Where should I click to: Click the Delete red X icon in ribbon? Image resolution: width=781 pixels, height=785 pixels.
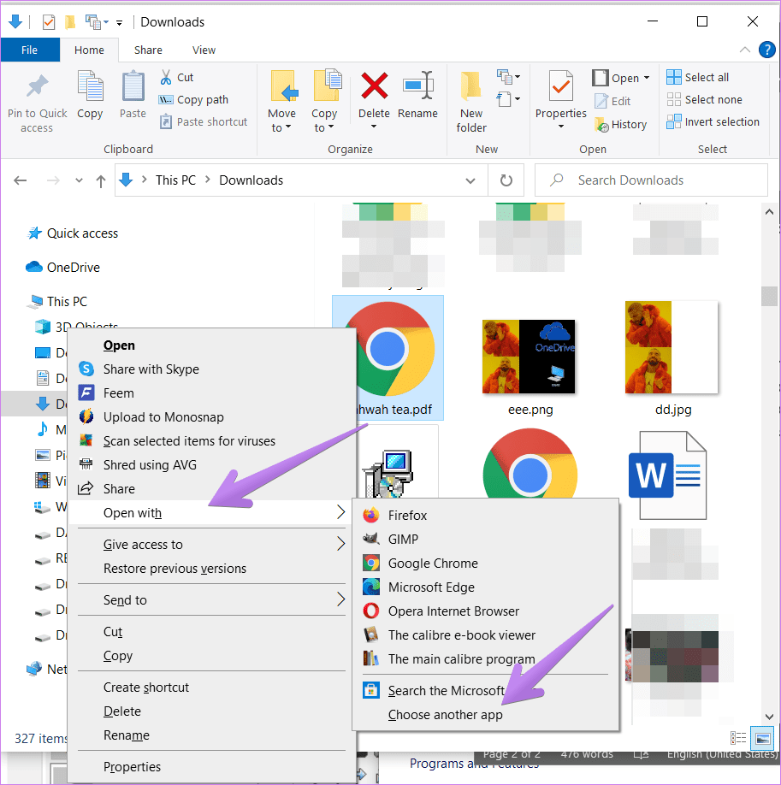tap(374, 86)
